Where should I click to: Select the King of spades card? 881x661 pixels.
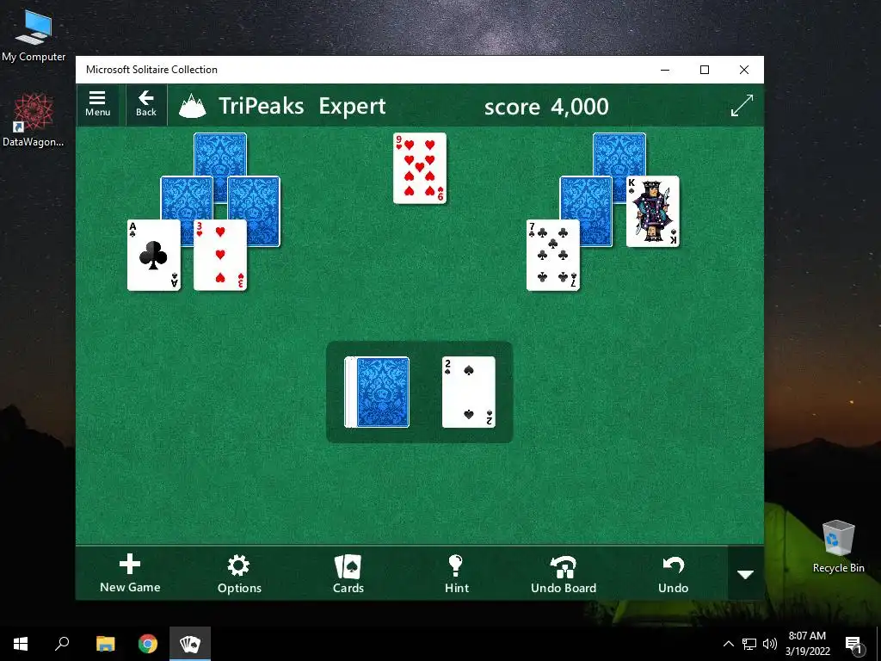click(x=653, y=212)
